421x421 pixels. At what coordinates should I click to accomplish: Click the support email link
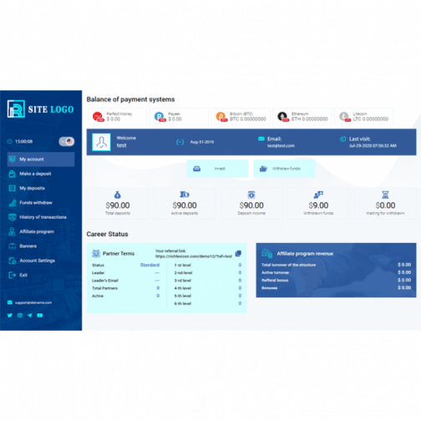point(33,302)
